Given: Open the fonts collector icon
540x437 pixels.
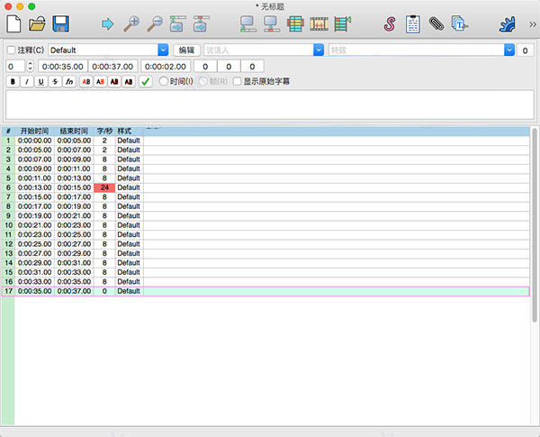Looking at the screenshot, I should tap(459, 24).
